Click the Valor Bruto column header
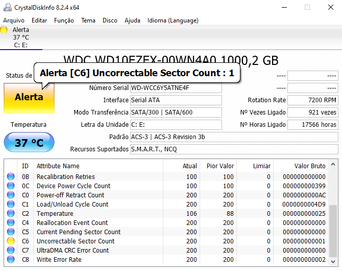The width and height of the screenshot is (342, 271). [x=301, y=166]
